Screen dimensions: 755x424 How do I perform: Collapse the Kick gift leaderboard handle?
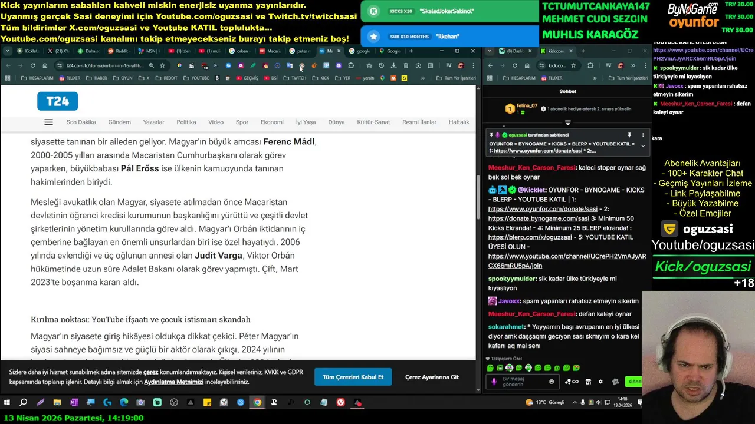point(567,122)
